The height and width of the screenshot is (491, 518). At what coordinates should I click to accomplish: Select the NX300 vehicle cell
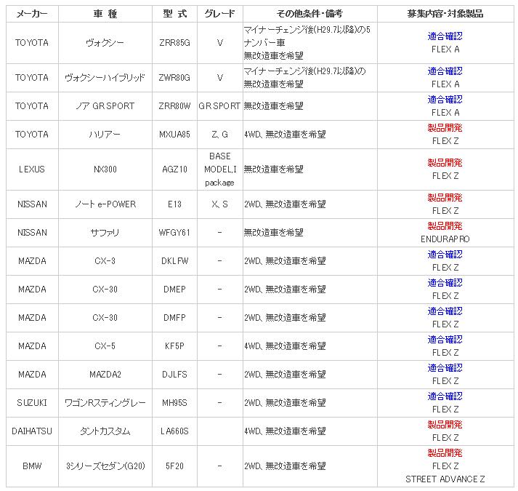coord(105,169)
